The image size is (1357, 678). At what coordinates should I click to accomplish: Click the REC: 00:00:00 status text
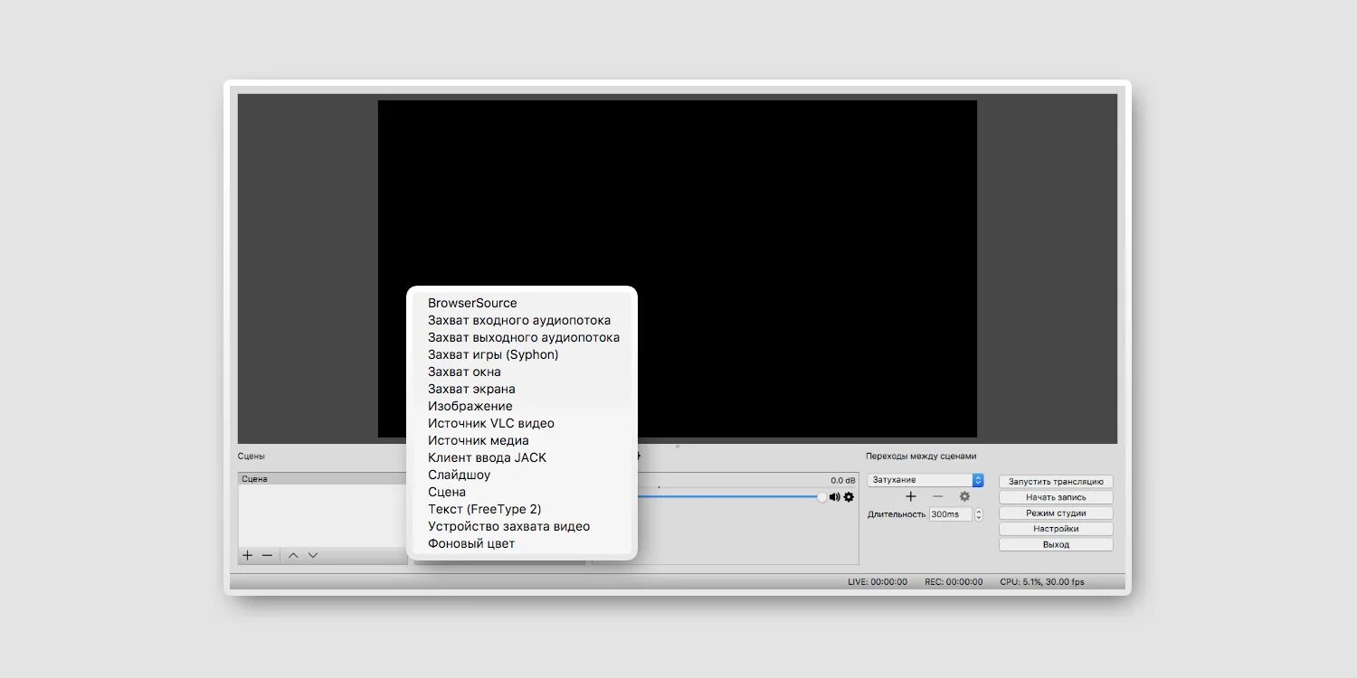pos(954,582)
